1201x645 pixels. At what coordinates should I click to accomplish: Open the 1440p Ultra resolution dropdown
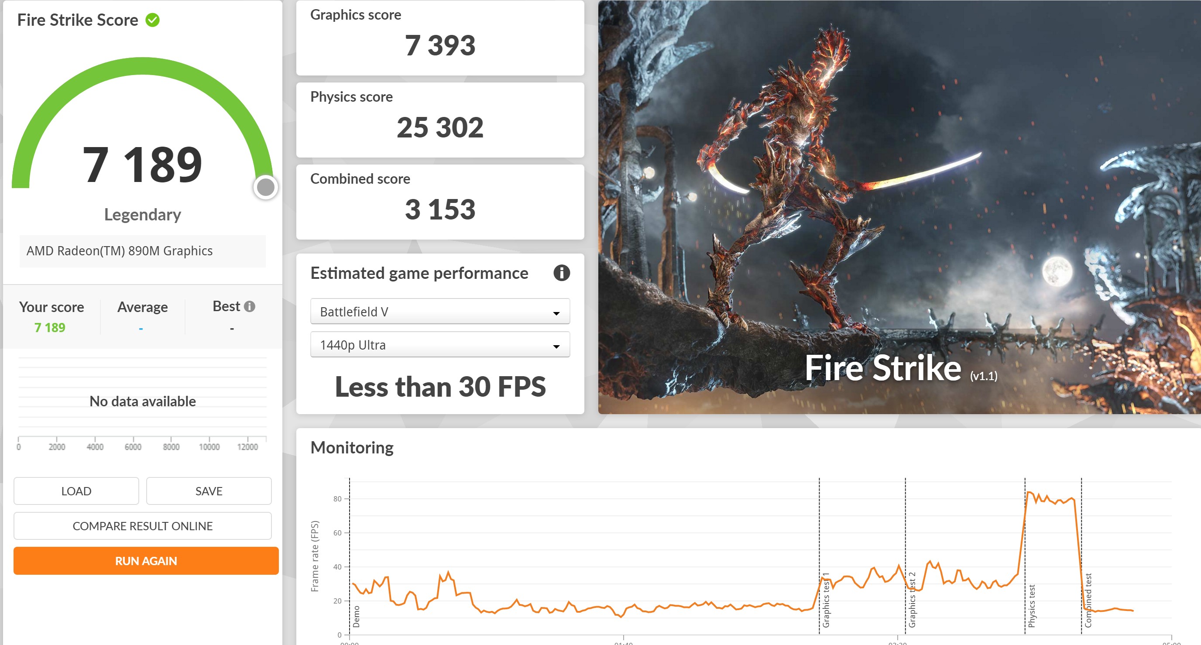pyautogui.click(x=439, y=345)
